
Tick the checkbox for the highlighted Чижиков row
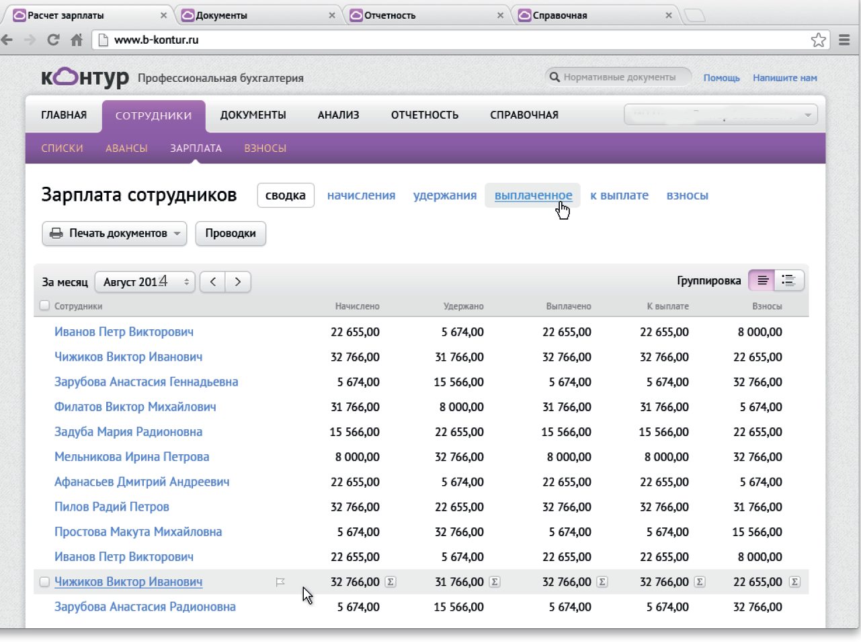44,582
